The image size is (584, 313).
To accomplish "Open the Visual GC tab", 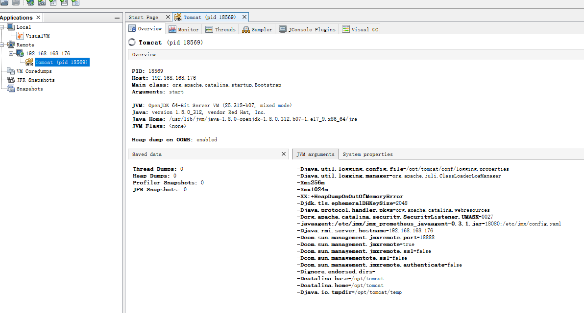I will [x=360, y=29].
